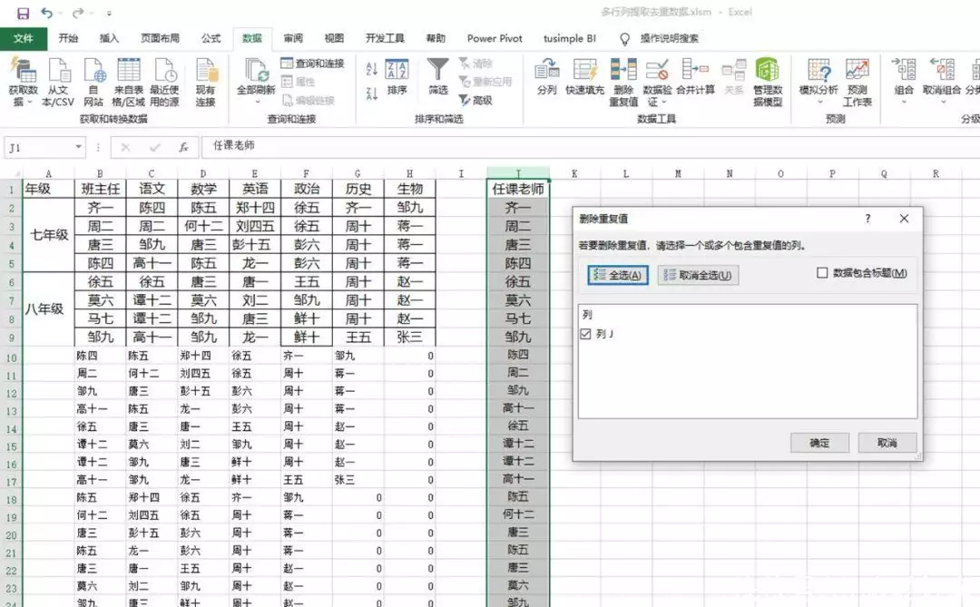This screenshot has width=980, height=607.
Task: Click Existing Connections (现有连接) icon
Action: pyautogui.click(x=206, y=71)
